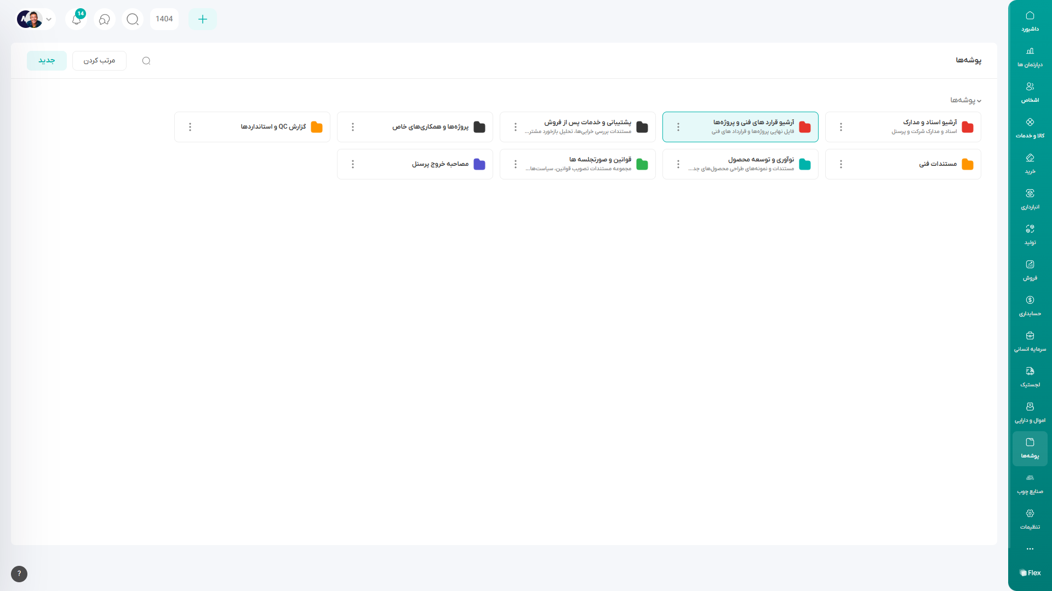This screenshot has height=591, width=1052.
Task: Open options menu for مستندات فنی folder
Action: tap(841, 164)
